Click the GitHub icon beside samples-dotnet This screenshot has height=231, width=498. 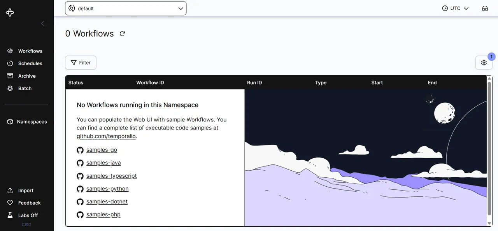[80, 202]
